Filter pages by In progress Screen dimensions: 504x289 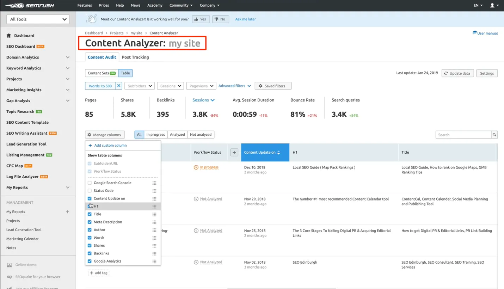pyautogui.click(x=155, y=135)
